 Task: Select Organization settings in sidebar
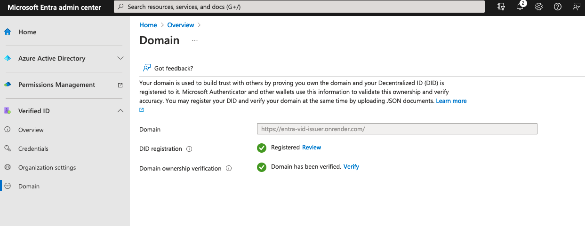point(47,167)
